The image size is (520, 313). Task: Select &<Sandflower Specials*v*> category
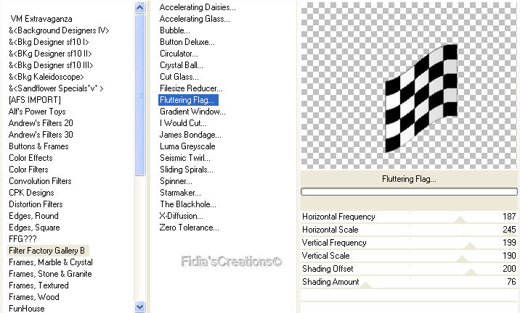click(56, 88)
